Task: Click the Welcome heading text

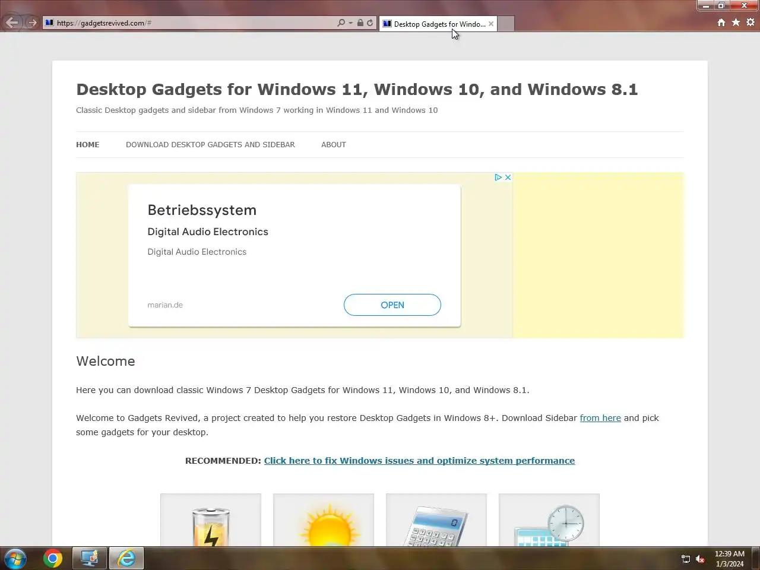Action: coord(106,361)
